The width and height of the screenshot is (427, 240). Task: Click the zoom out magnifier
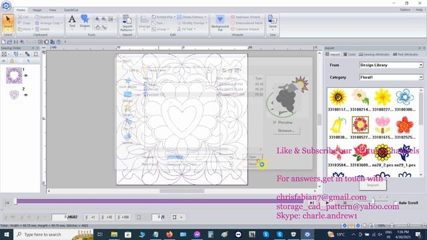pyautogui.click(x=104, y=19)
